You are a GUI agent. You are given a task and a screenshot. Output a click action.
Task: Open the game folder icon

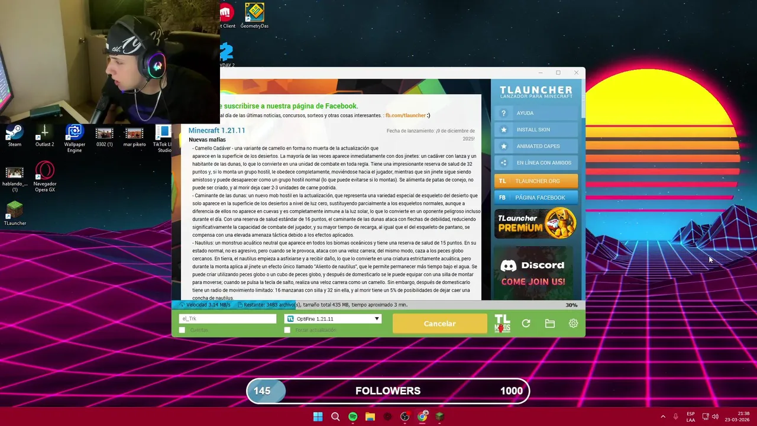(x=550, y=324)
